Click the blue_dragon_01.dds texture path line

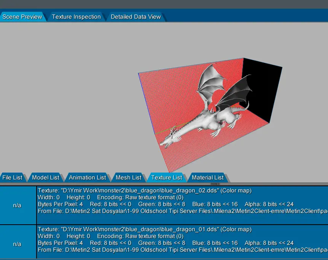145,229
